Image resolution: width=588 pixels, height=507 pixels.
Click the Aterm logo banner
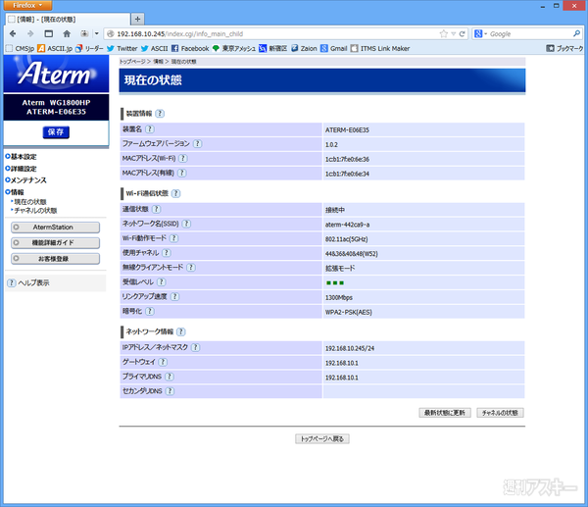[x=56, y=74]
